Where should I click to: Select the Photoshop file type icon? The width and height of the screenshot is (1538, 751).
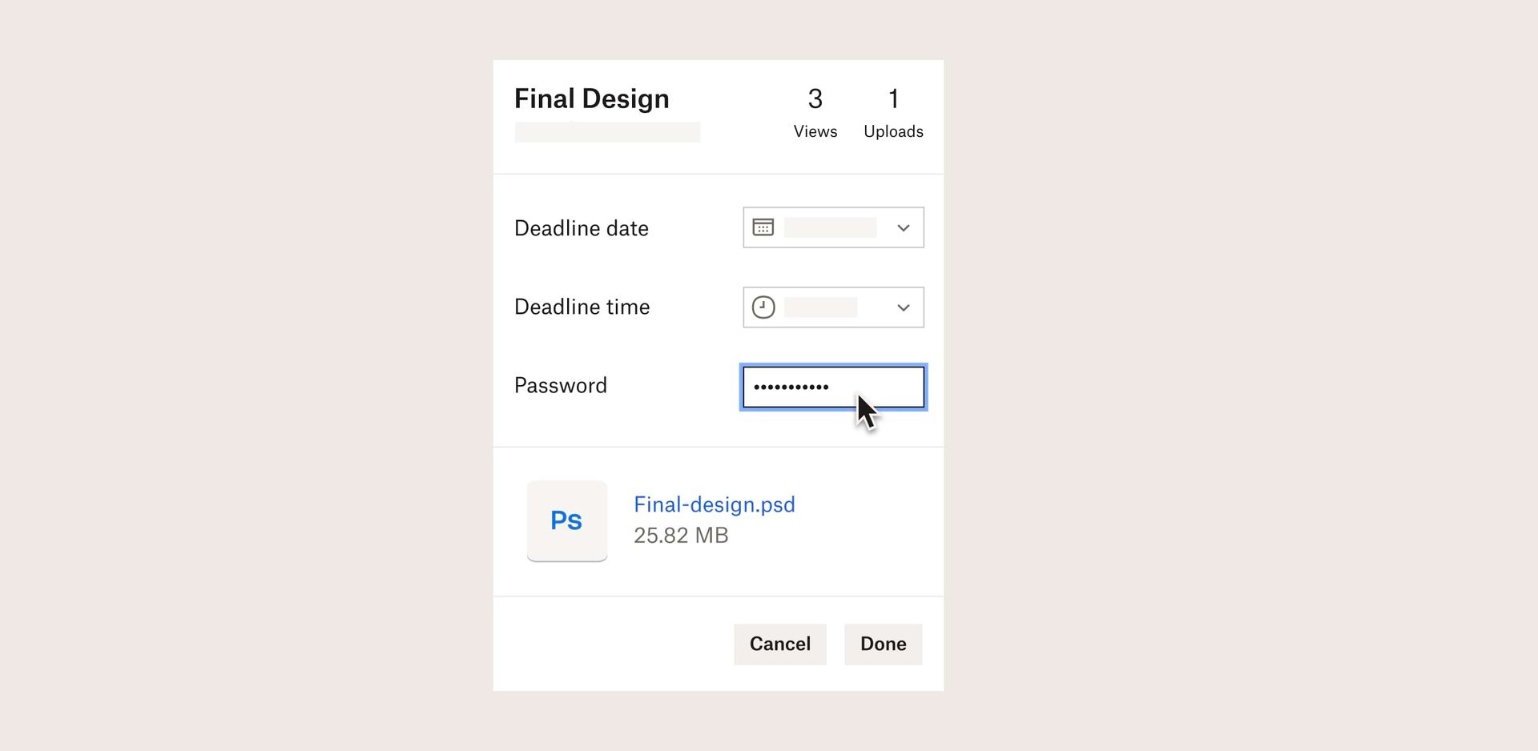click(x=567, y=520)
